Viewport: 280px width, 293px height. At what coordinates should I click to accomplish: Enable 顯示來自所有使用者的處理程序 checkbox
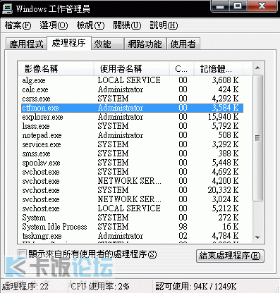[23, 254]
